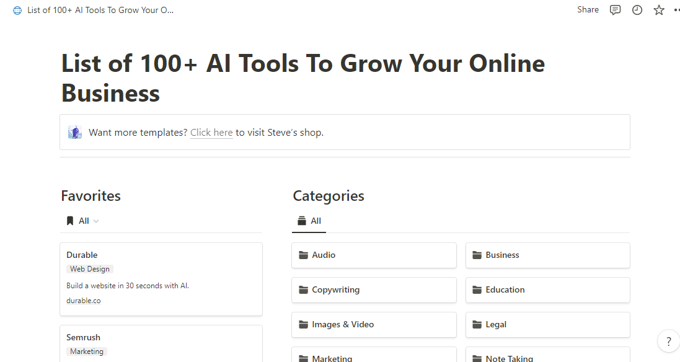The width and height of the screenshot is (680, 362).
Task: Click the folder icon next to Education
Action: [477, 289]
